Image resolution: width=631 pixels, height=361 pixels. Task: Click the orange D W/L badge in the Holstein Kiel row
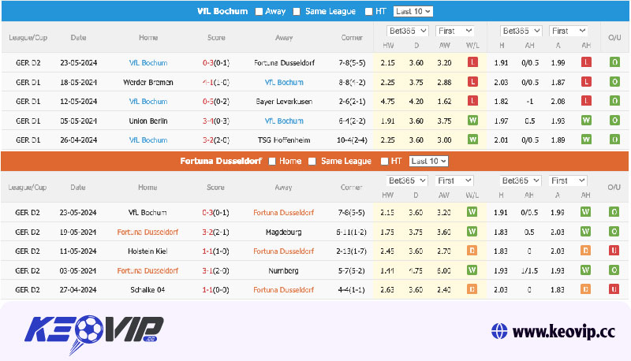coord(472,251)
